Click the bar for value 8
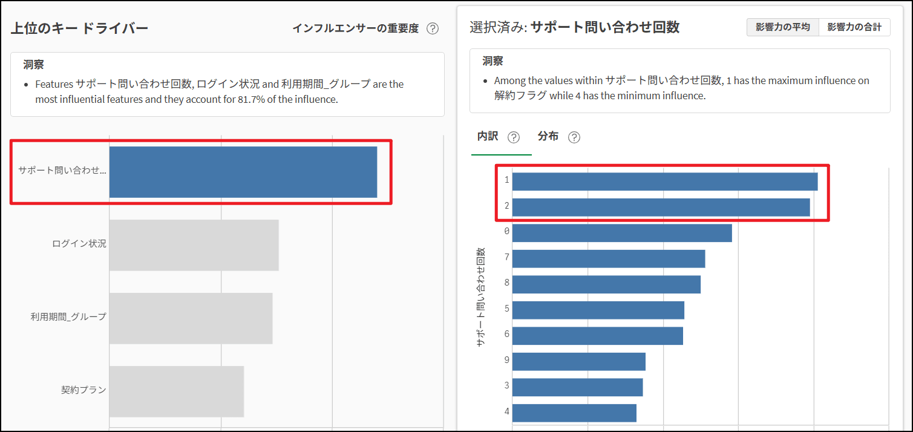 pos(606,284)
